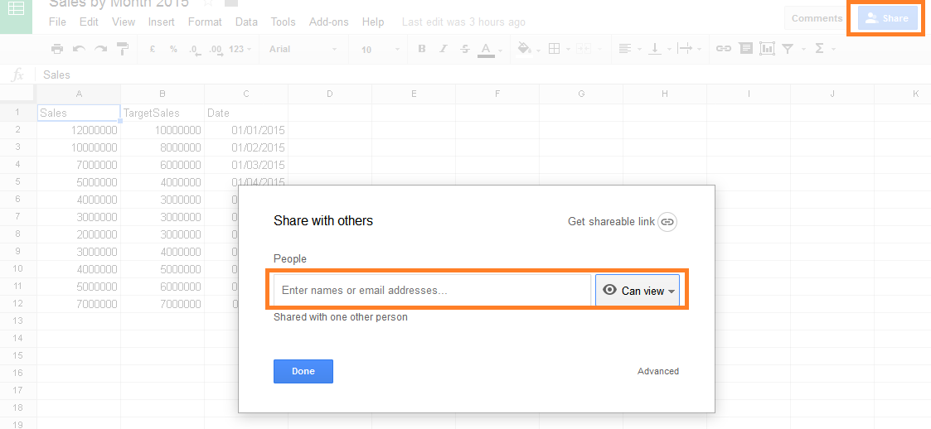
Task: Click the Insert link chain icon
Action: click(x=724, y=49)
